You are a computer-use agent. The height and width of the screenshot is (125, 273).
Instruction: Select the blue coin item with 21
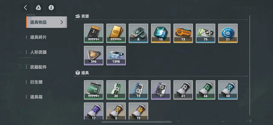[x=228, y=33]
